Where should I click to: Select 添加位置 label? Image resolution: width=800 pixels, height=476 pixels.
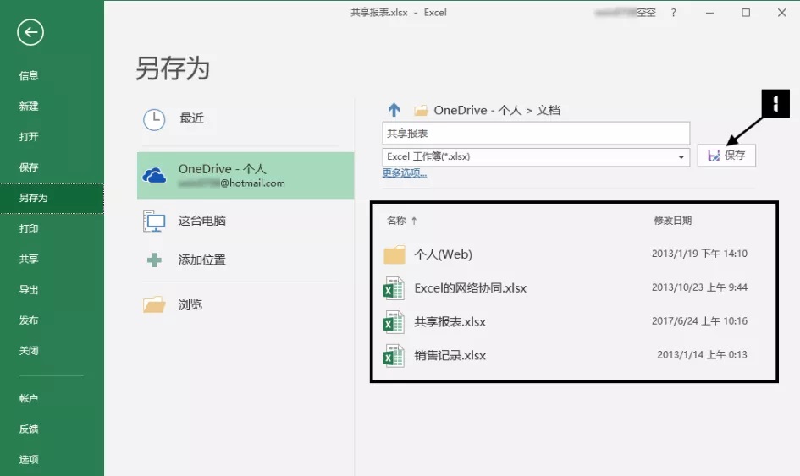pyautogui.click(x=202, y=260)
